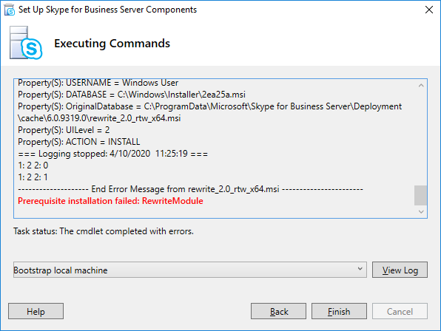Select 'Property(S): ACTION = INSTALL' line
Viewport: 441px width, 331px height.
point(79,142)
